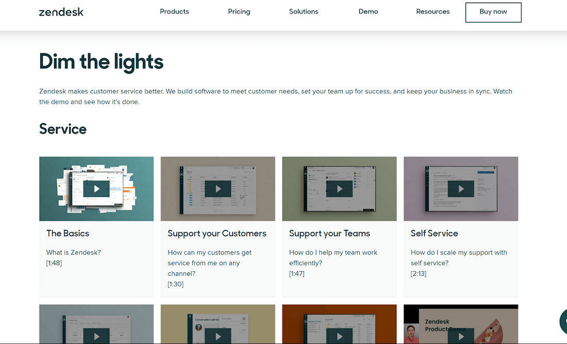The image size is (567, 344).
Task: Click the Zendesk logo
Action: 61,12
